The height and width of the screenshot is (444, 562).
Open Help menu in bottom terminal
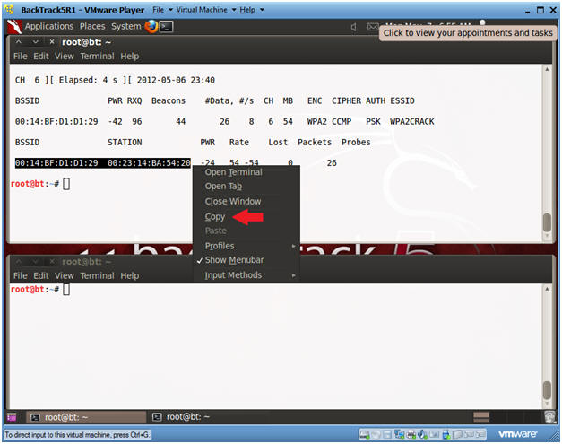click(x=129, y=275)
